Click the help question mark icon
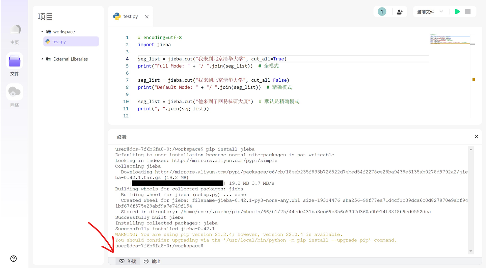The width and height of the screenshot is (486, 268). (13, 259)
